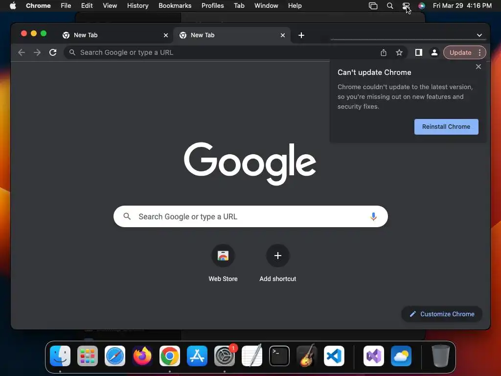Viewport: 501px width, 376px height.
Task: Open the Edit menu
Action: tap(87, 6)
